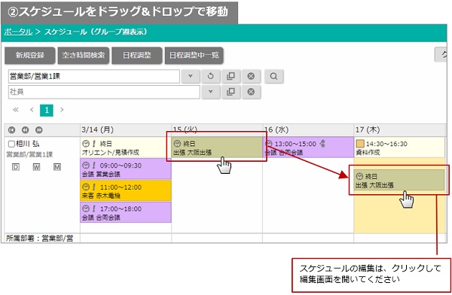
Task: Open the group selection window icon
Action: coord(231,76)
